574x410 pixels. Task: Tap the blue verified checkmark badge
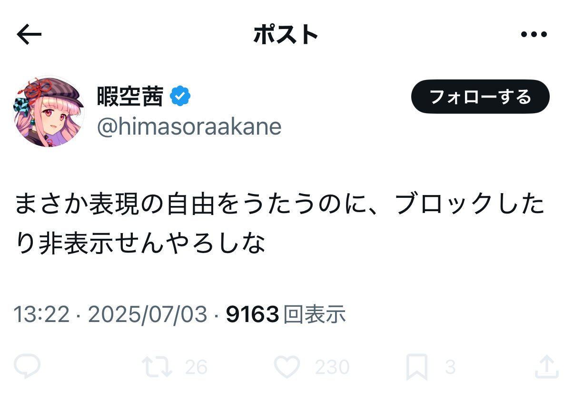click(x=181, y=97)
